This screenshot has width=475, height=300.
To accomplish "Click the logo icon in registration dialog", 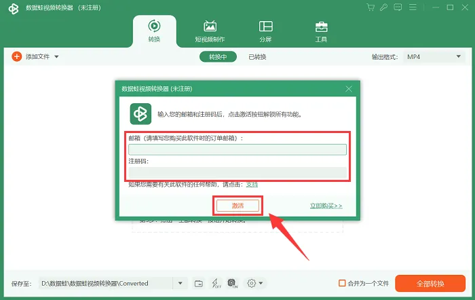I will [140, 114].
